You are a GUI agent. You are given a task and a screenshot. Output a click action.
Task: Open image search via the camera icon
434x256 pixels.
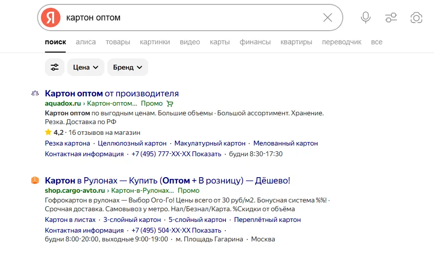pos(416,18)
